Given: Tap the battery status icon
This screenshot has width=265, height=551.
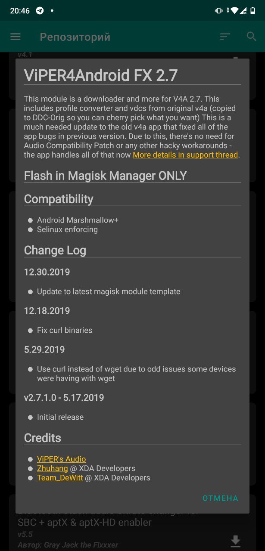Looking at the screenshot, I should (253, 10).
